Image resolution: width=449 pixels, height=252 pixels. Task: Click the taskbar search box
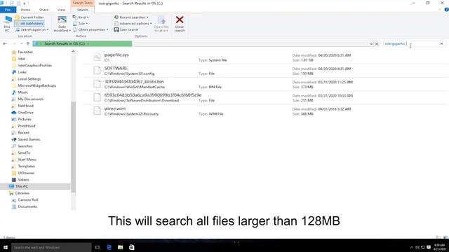tap(51, 247)
